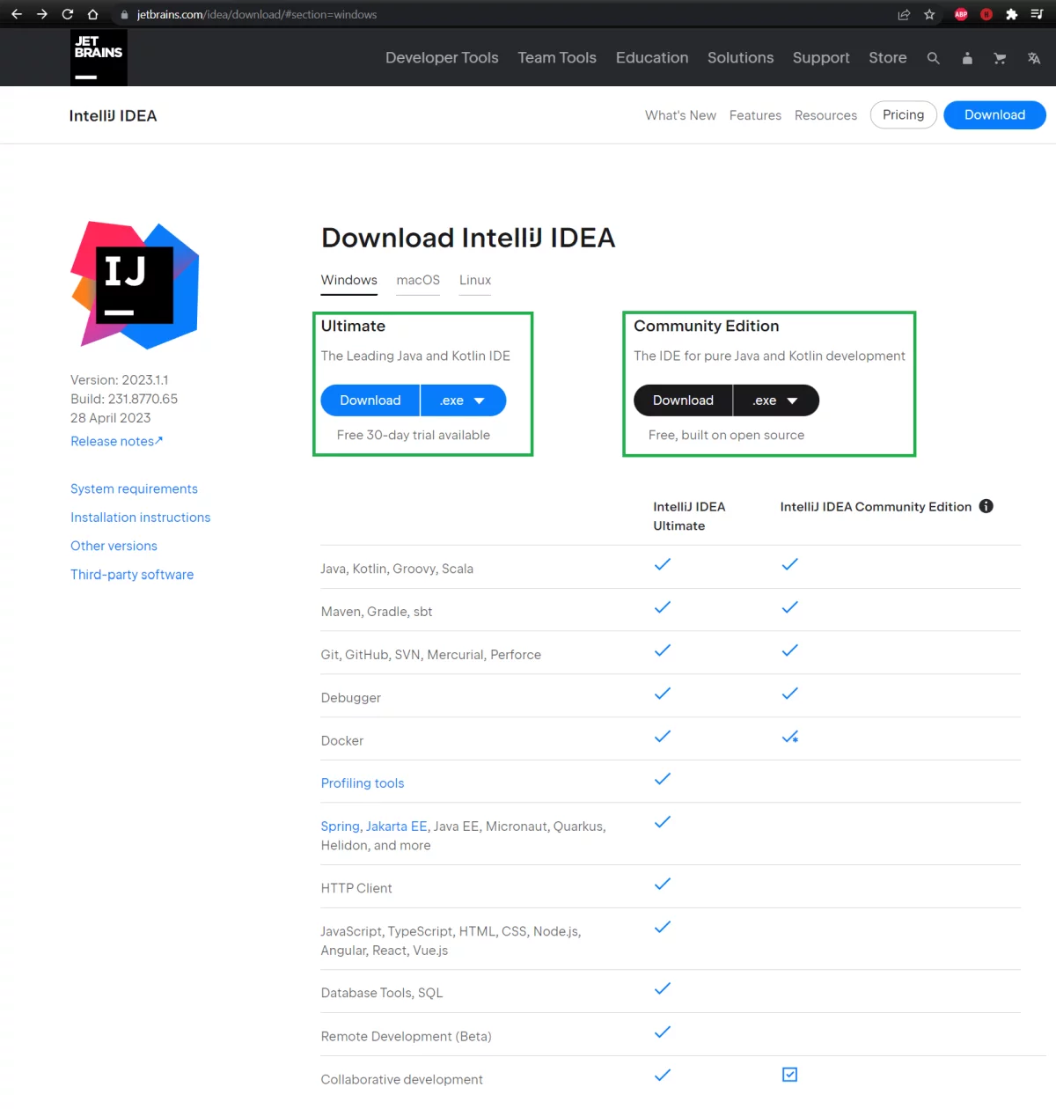Expand Ultimate .exe installer type dropdown
The height and width of the screenshot is (1109, 1056).
click(463, 400)
